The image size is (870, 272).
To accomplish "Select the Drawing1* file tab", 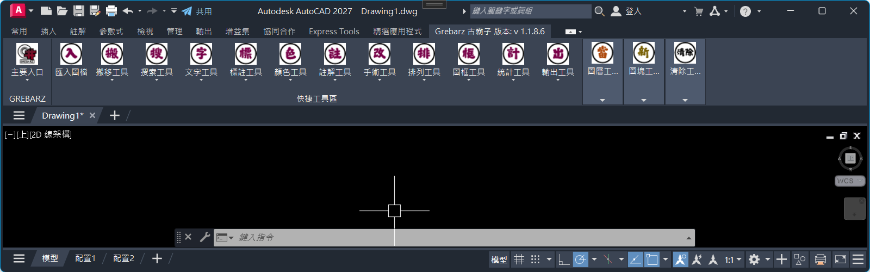I will 63,115.
